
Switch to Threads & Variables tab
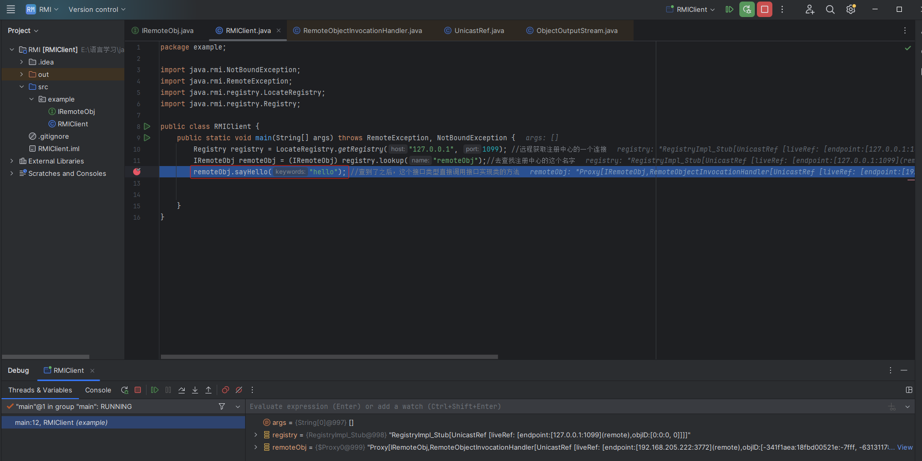pos(40,390)
